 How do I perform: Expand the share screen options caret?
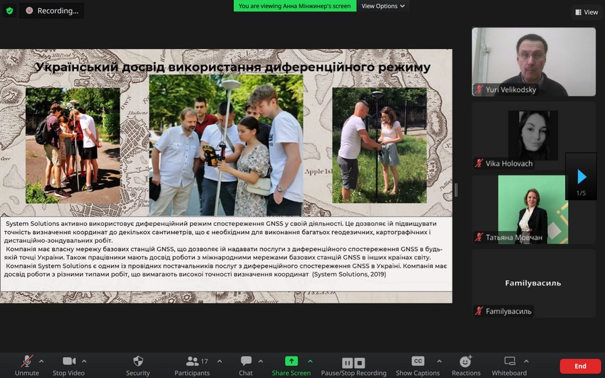point(310,361)
